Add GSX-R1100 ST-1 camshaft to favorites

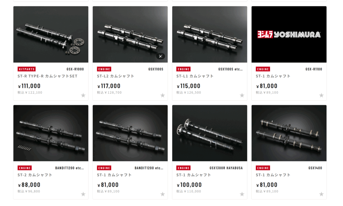coord(321,95)
